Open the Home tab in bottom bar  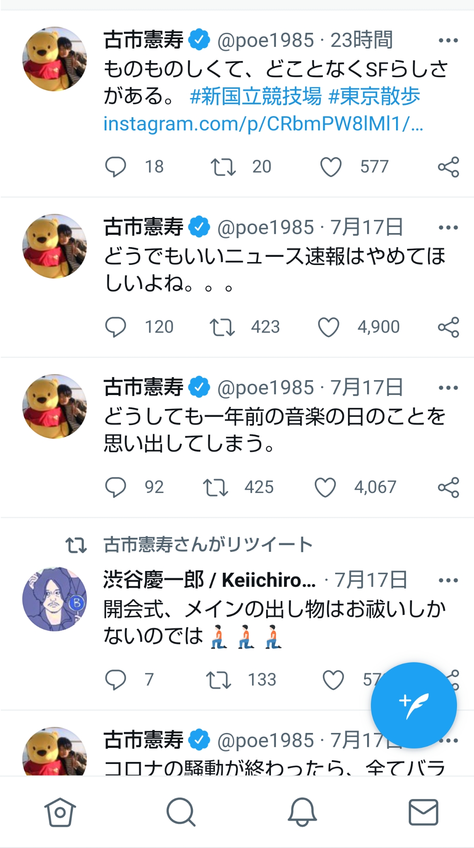[60, 812]
